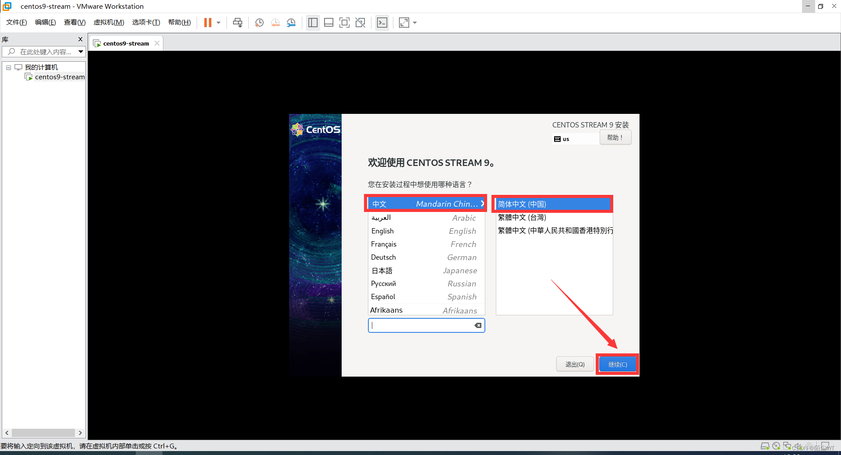Image resolution: width=841 pixels, height=455 pixels.
Task: Click the 退出(Q) quit button
Action: [x=575, y=364]
